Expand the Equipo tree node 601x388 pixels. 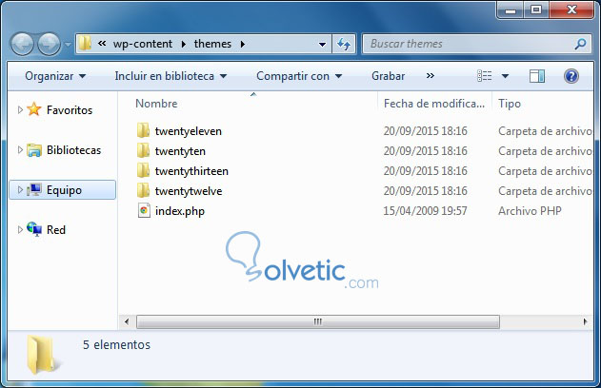pyautogui.click(x=20, y=190)
